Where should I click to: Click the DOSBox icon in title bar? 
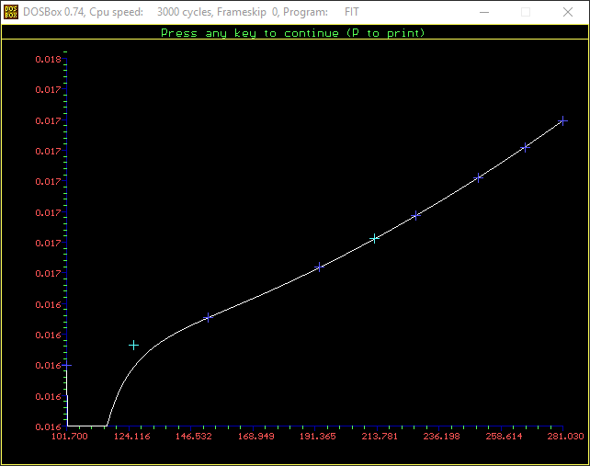pos(12,13)
